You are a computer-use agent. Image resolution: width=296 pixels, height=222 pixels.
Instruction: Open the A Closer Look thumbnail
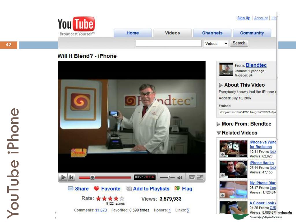point(233,207)
